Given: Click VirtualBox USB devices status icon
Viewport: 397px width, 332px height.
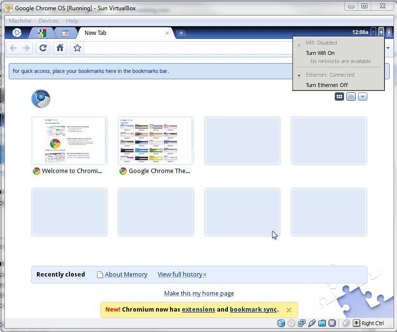Looking at the screenshot, I should (x=311, y=323).
